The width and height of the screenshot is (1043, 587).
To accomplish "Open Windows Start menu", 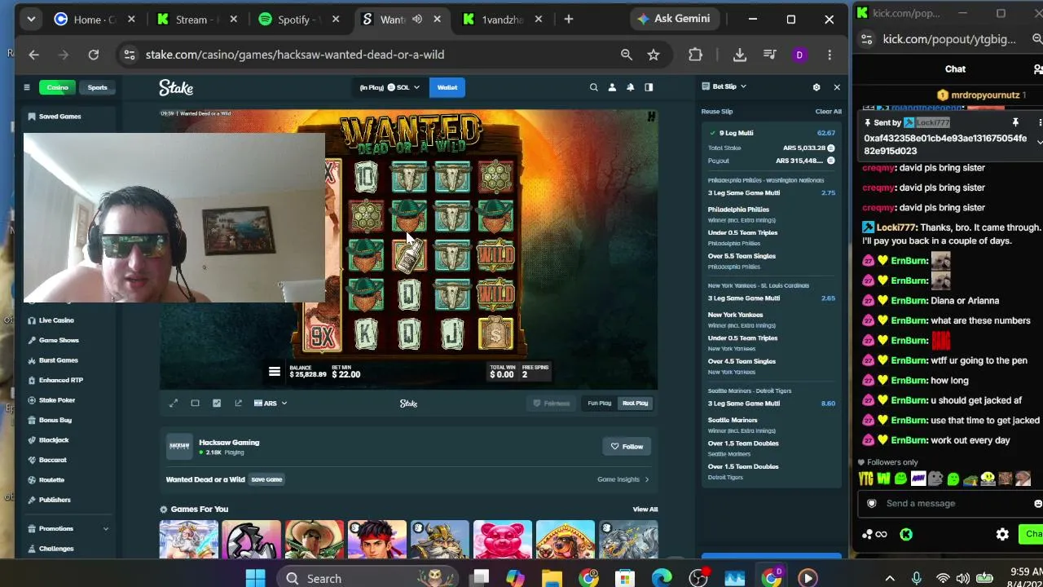I will pos(255,578).
